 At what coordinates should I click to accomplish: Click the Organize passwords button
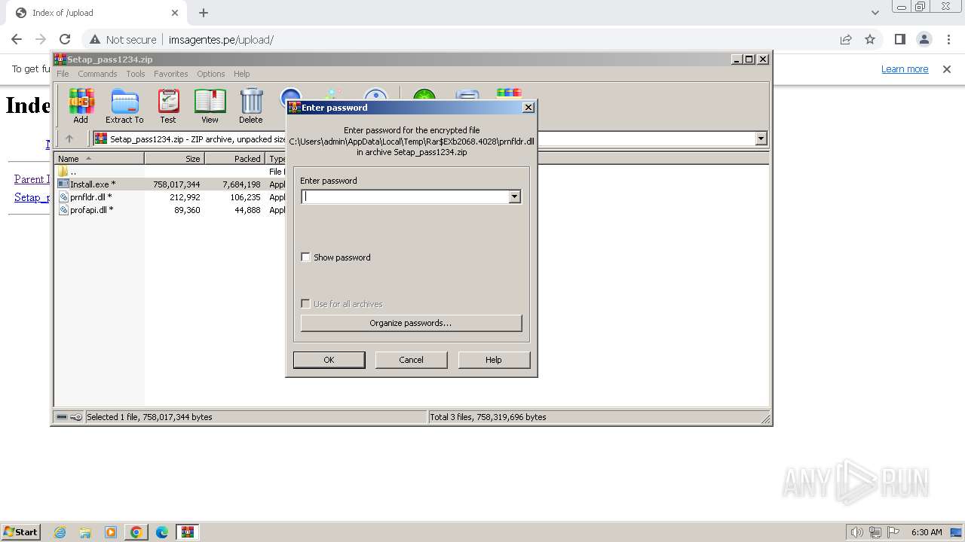tap(411, 323)
